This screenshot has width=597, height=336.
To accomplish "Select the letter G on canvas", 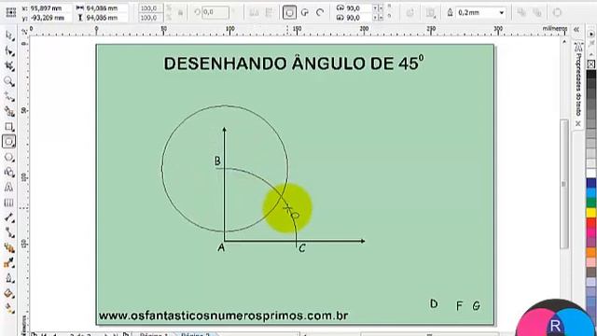I will click(x=476, y=306).
